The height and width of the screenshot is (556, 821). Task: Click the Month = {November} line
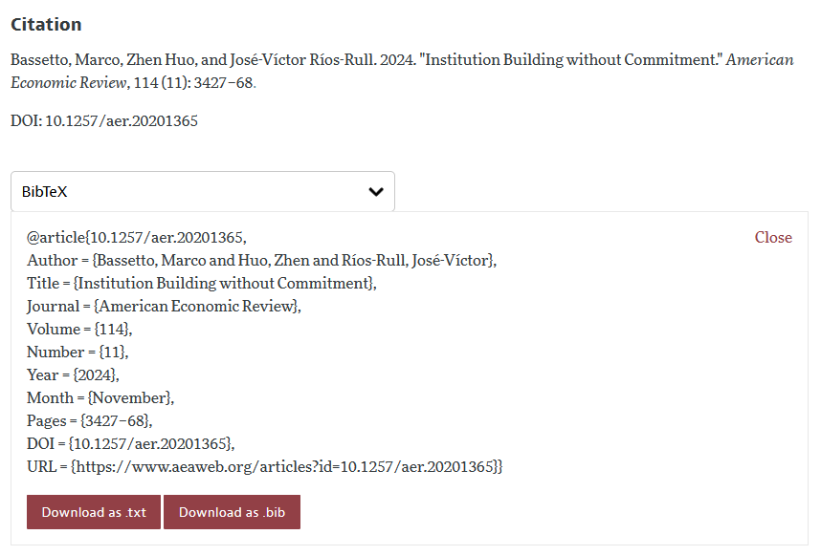(x=100, y=397)
